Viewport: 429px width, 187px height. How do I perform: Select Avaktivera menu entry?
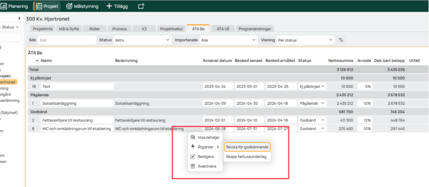click(205, 166)
